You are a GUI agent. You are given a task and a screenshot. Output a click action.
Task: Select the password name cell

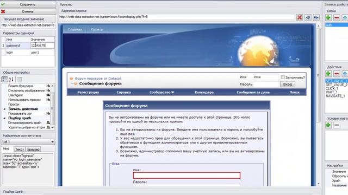point(17,45)
